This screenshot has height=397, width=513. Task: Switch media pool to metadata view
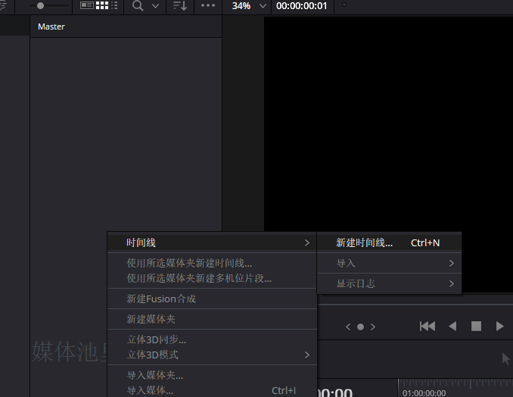[87, 6]
